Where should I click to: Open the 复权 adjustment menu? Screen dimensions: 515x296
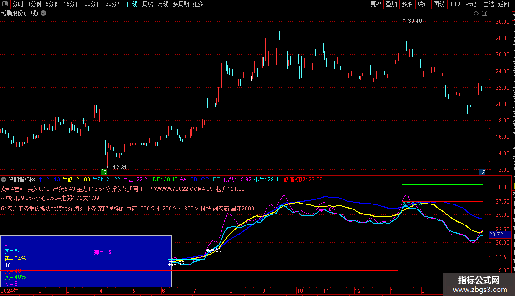click(376, 4)
